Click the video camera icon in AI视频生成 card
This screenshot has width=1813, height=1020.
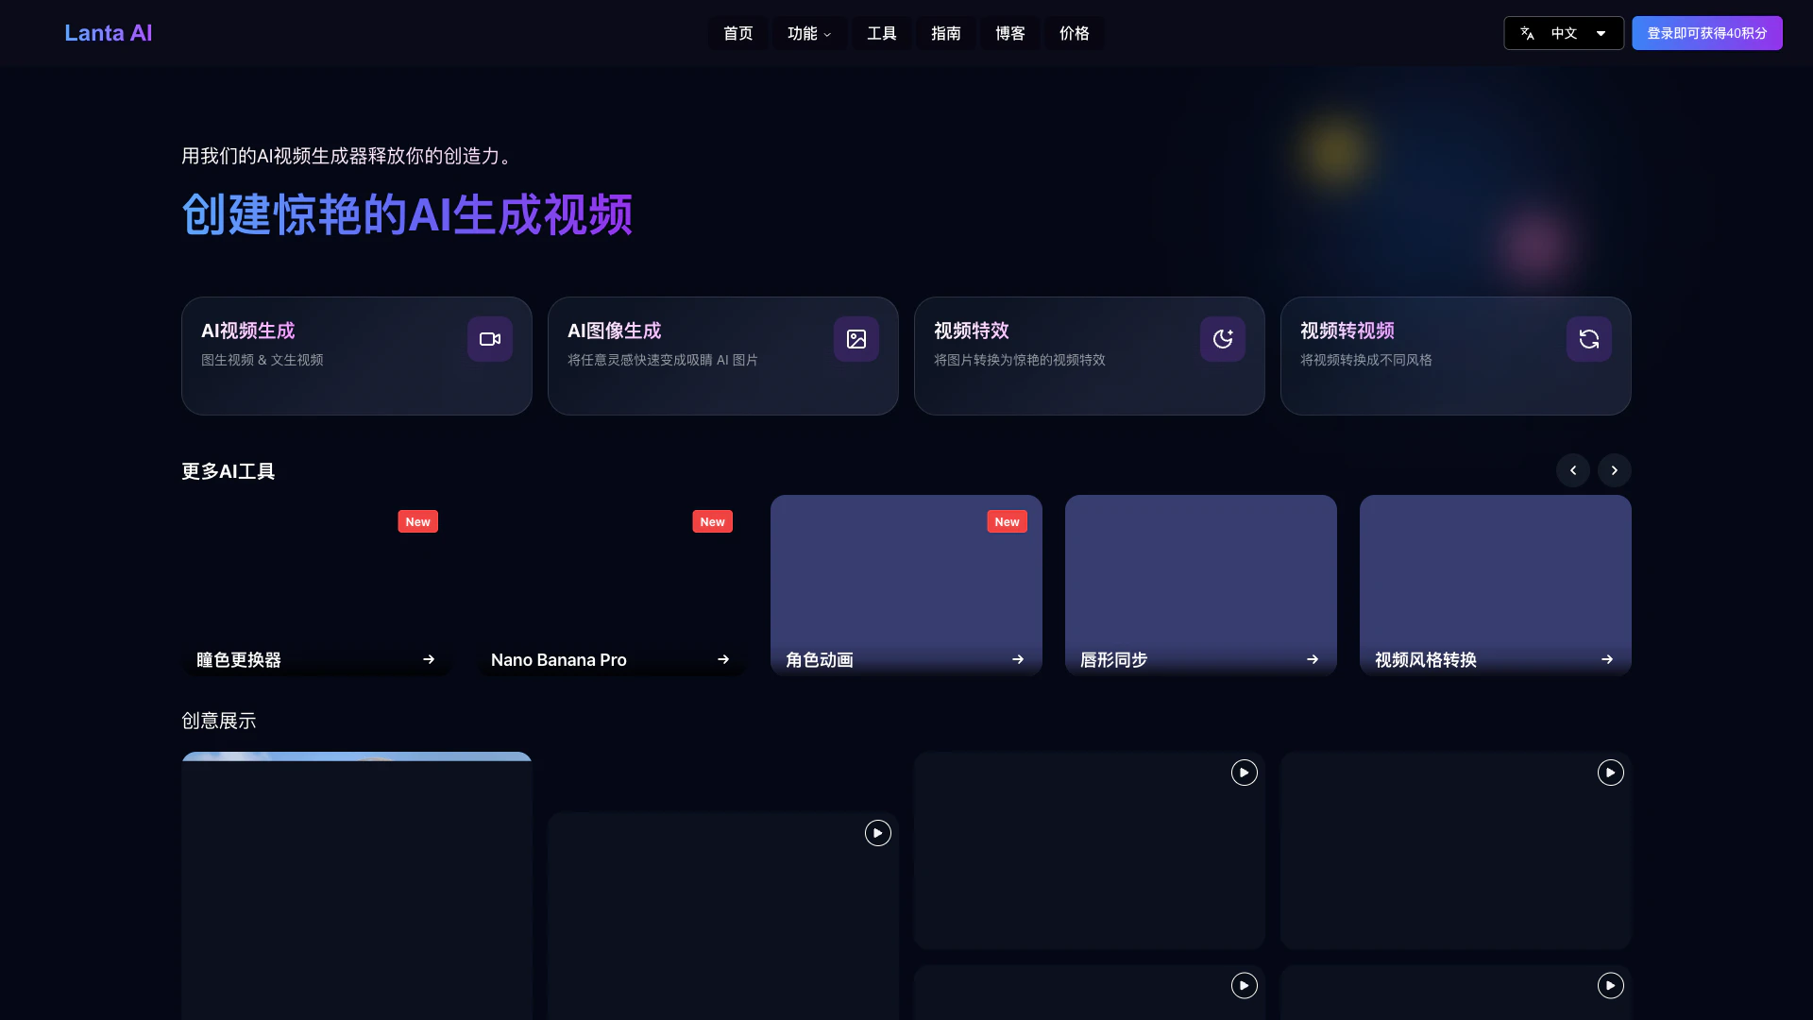489,339
